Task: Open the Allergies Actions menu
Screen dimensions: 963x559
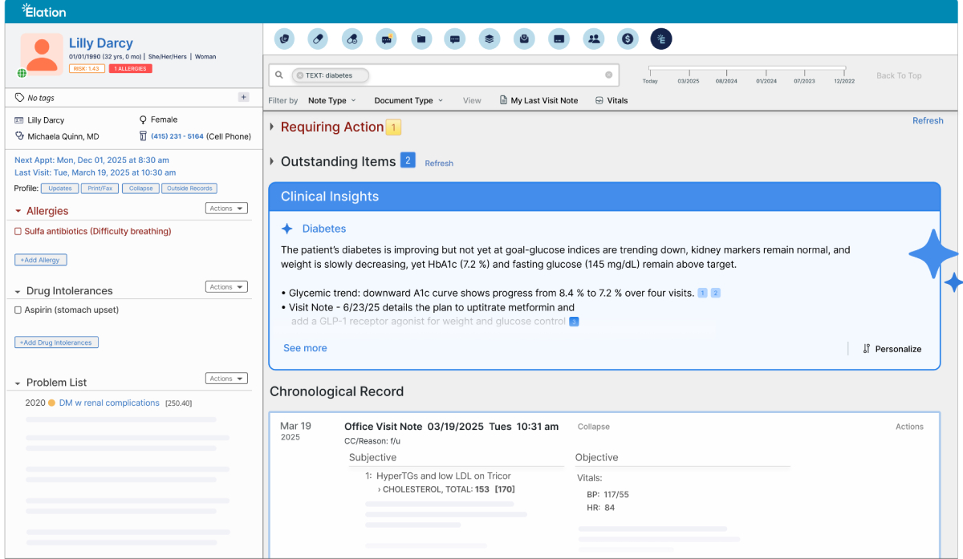Action: pos(226,209)
